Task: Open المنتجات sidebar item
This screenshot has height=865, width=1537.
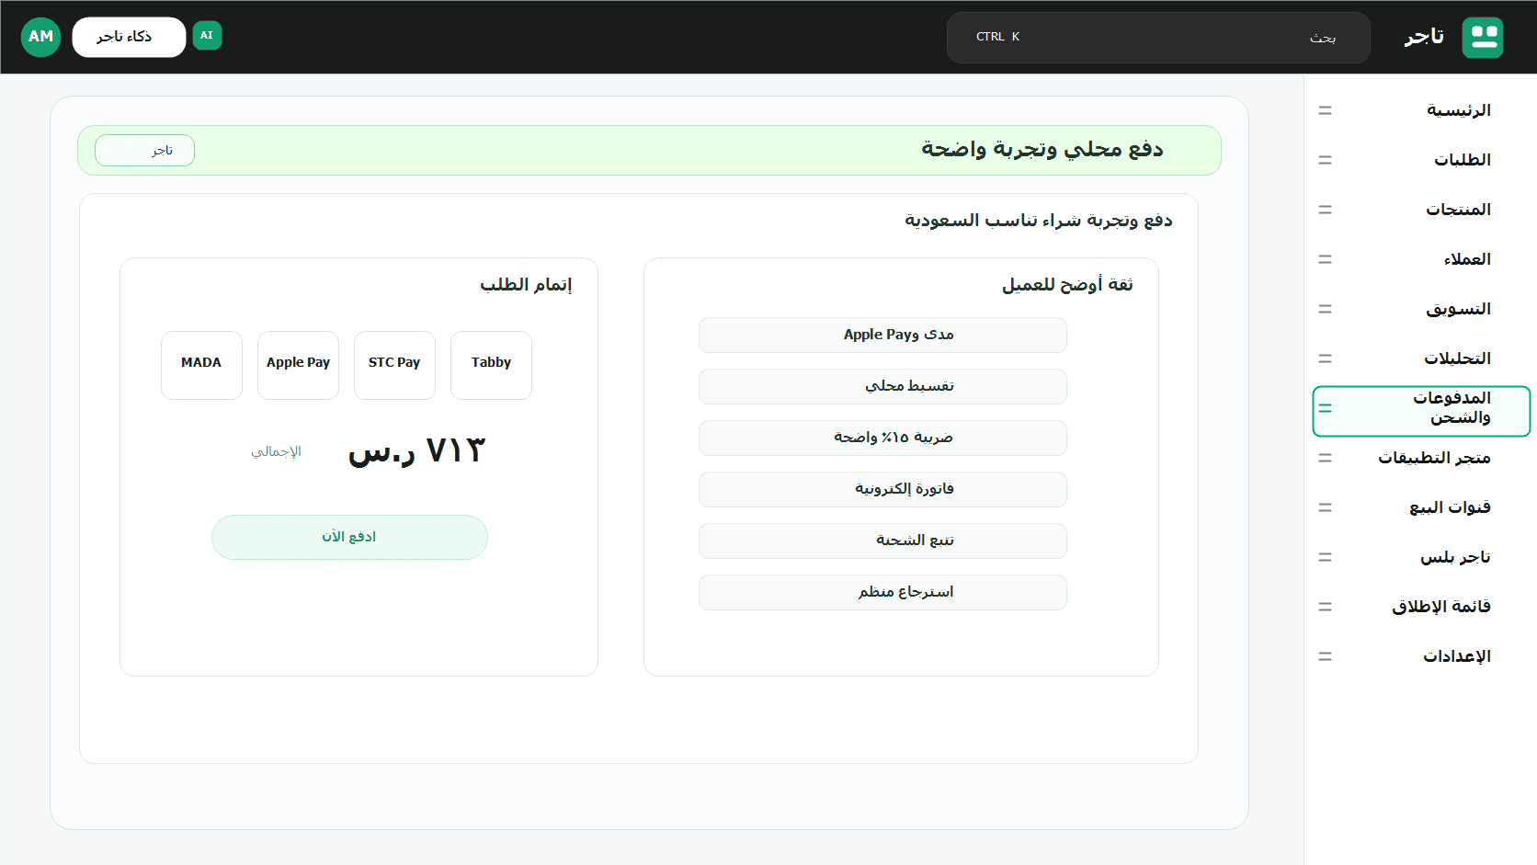Action: [x=1421, y=210]
